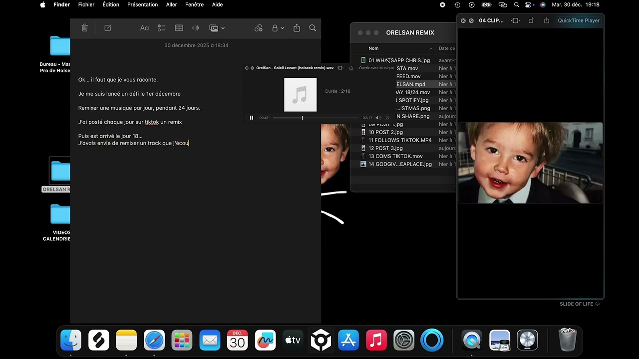Click the 'Ouvrir avec QuickTime Player' button in the preview

(x=579, y=20)
